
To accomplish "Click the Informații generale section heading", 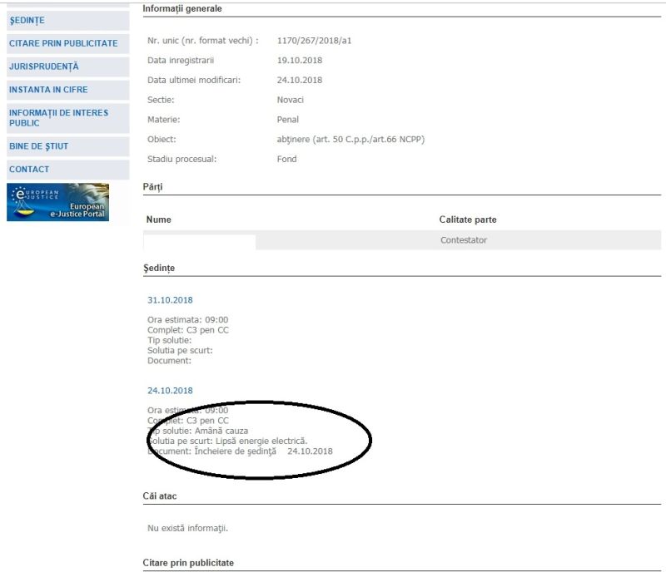I will [182, 8].
